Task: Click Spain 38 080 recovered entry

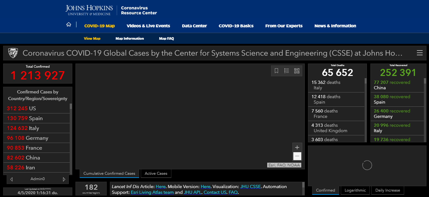Action: [397, 99]
